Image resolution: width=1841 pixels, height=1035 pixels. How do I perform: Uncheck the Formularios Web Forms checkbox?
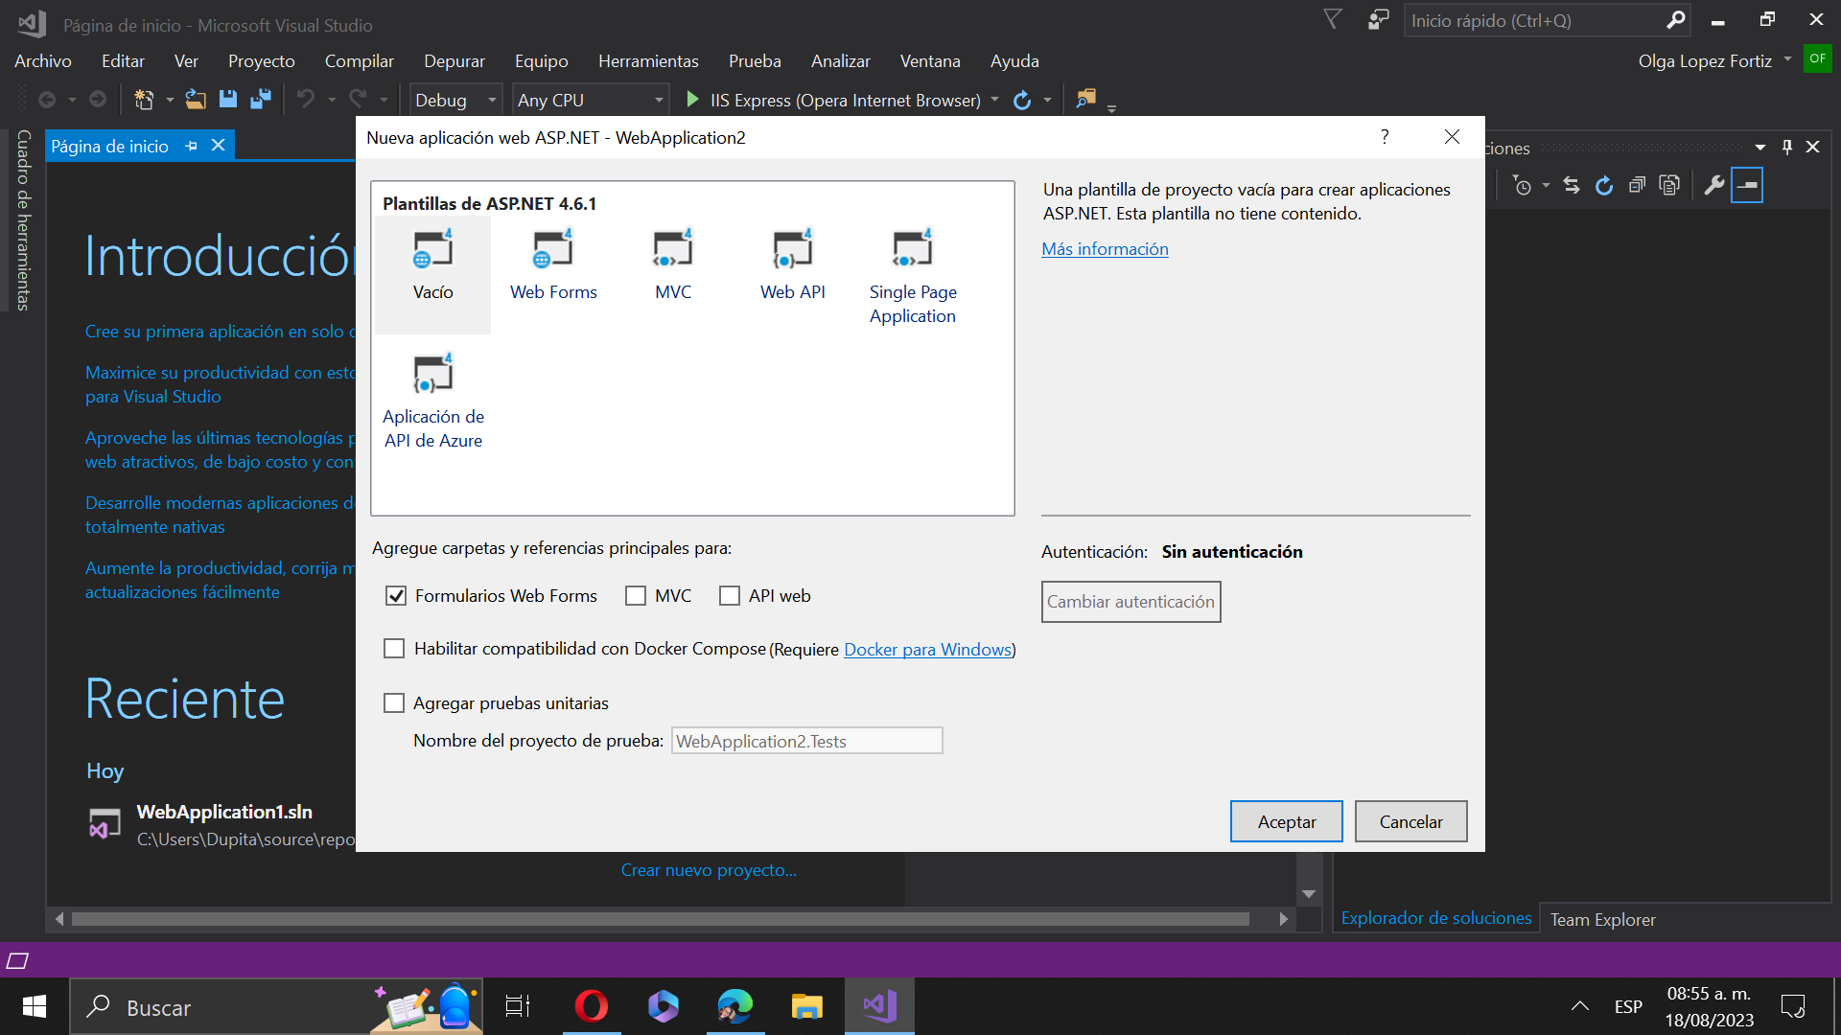click(395, 596)
